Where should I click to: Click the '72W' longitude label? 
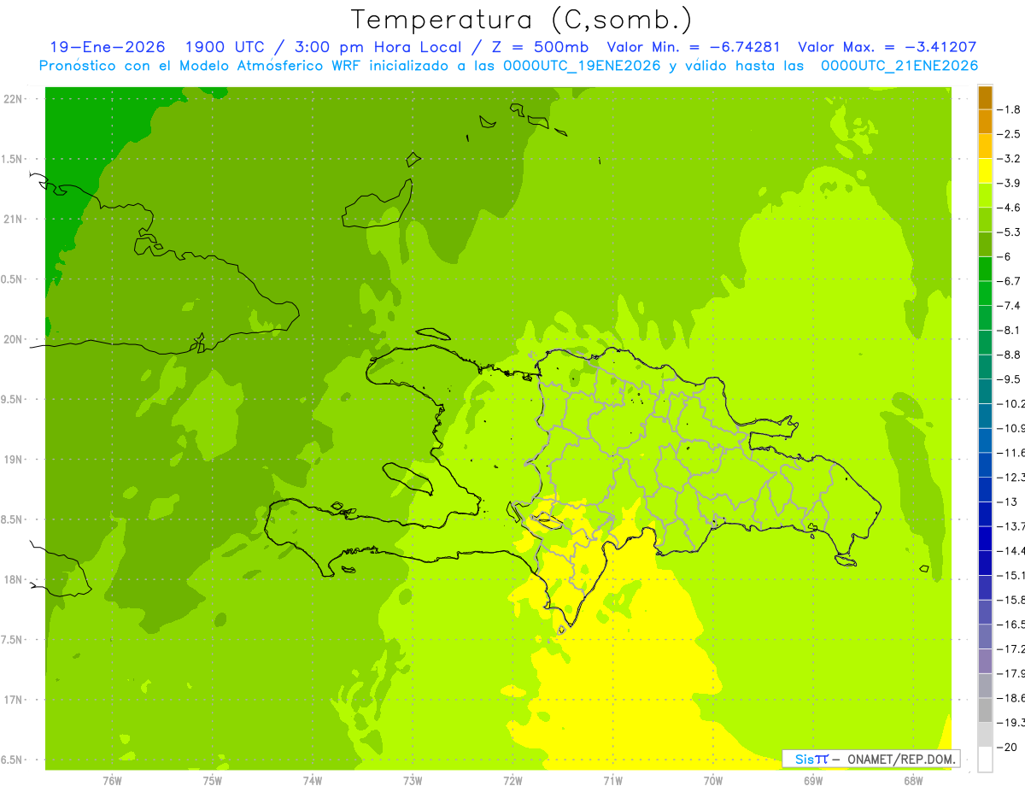coord(512,780)
